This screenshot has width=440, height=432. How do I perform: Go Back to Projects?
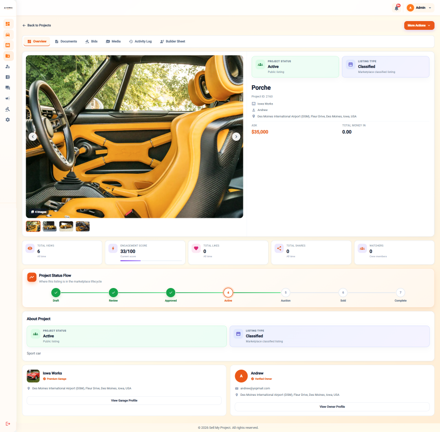coord(37,25)
